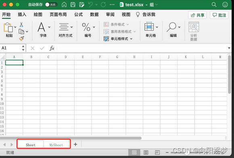Click the horizontal scrollbar thumb
The image size is (234, 158).
coord(71,138)
